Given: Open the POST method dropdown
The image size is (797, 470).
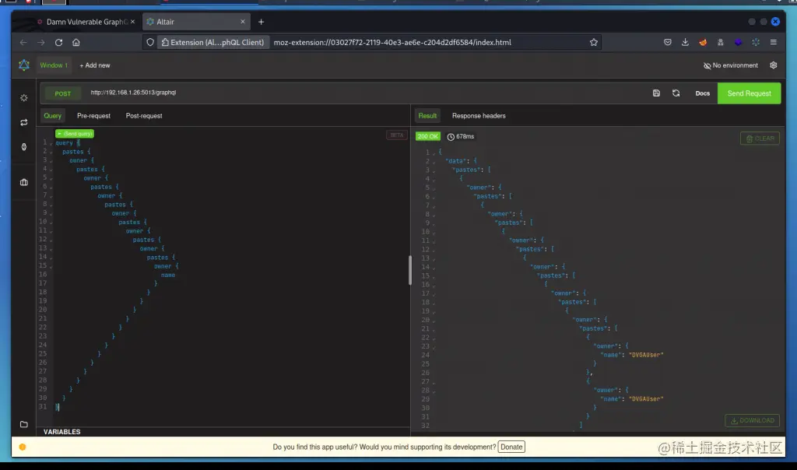Looking at the screenshot, I should point(62,93).
